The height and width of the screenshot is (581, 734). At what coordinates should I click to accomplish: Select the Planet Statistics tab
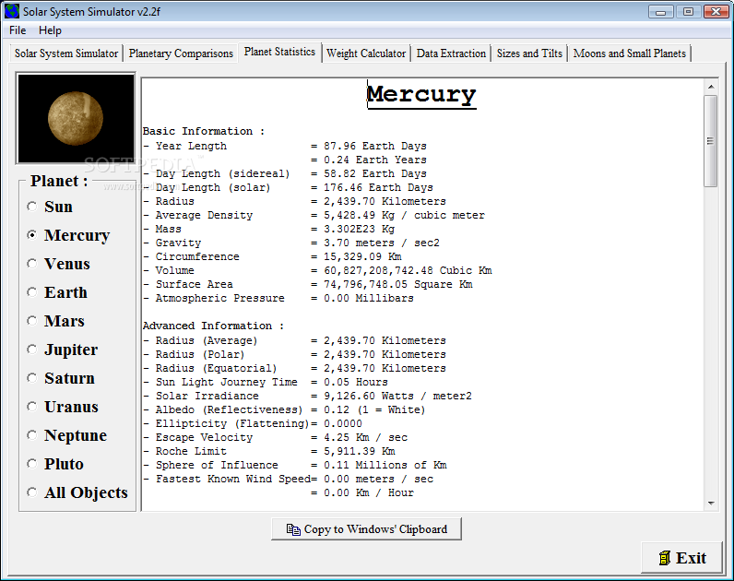[x=279, y=52]
